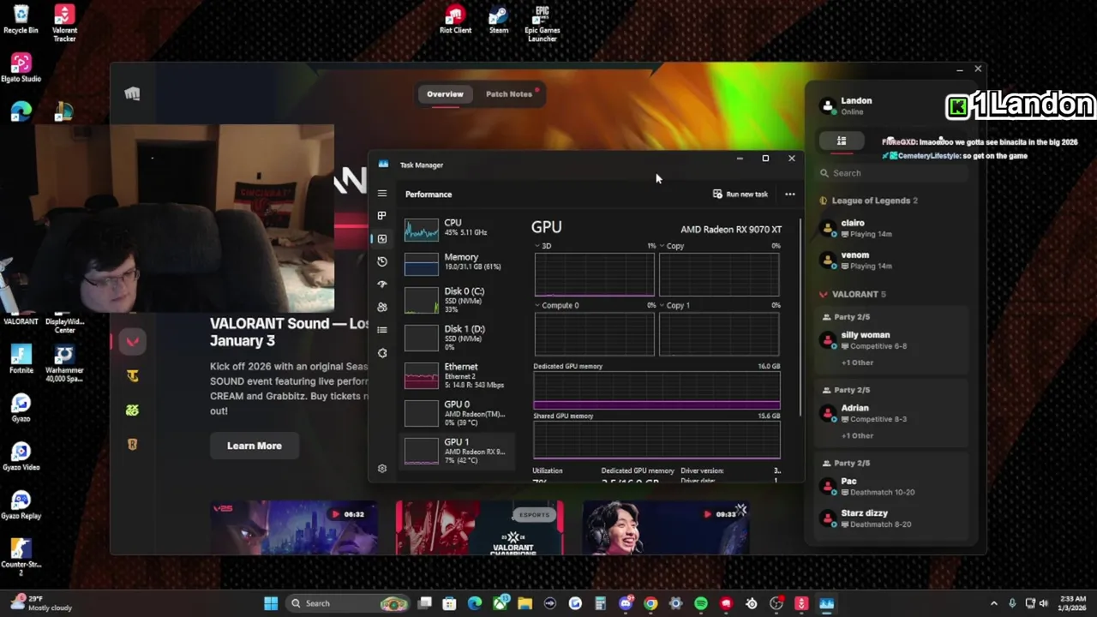The image size is (1097, 617).
Task: Click Run new task in Task Manager
Action: (x=740, y=194)
